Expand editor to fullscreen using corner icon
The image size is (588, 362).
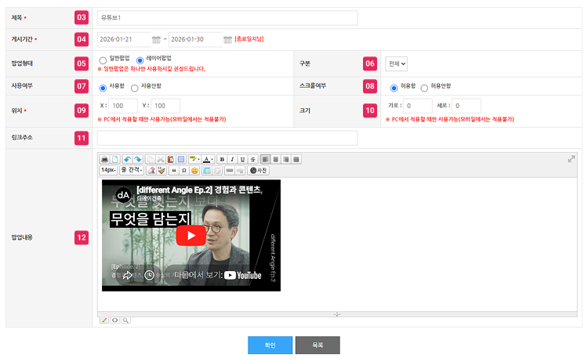[571, 159]
